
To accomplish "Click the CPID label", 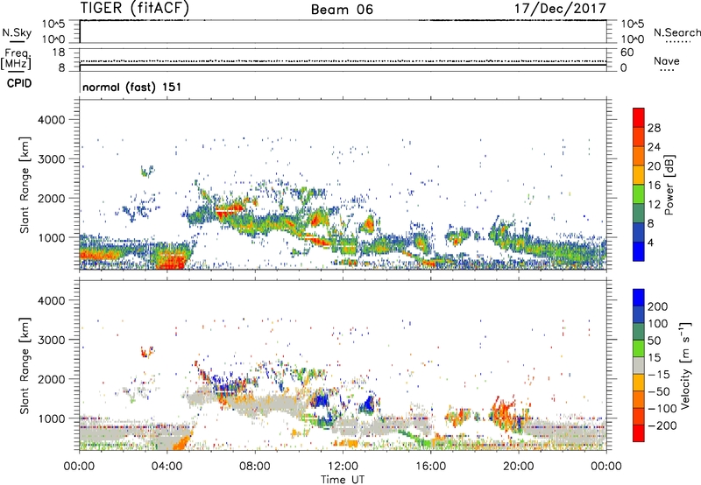I will point(19,83).
